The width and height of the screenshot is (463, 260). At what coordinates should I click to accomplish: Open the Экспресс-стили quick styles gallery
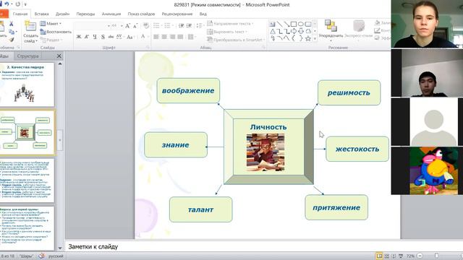pyautogui.click(x=359, y=30)
